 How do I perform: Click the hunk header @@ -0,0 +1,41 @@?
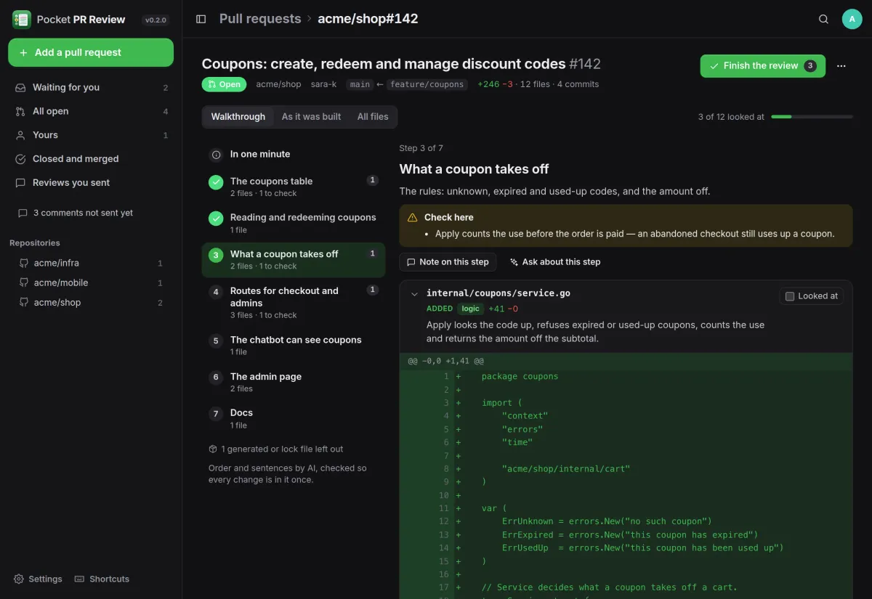[445, 361]
